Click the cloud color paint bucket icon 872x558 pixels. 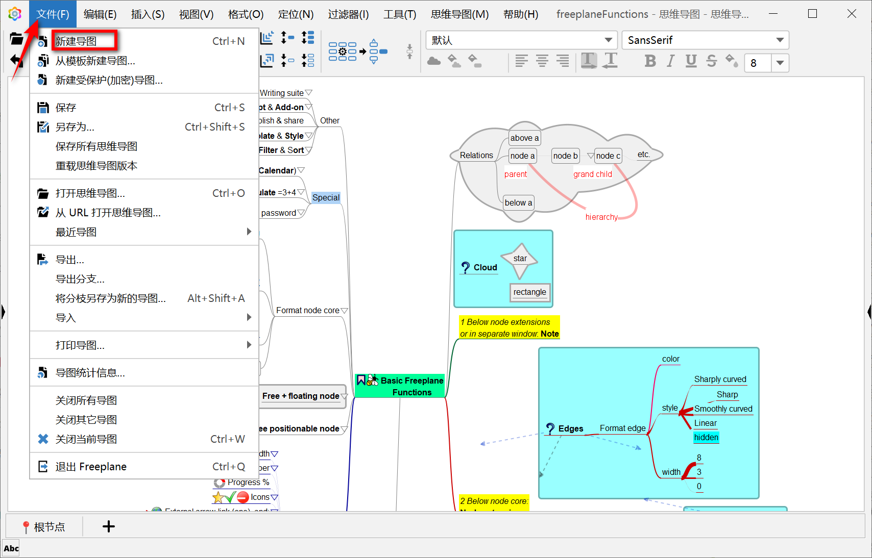tap(454, 61)
